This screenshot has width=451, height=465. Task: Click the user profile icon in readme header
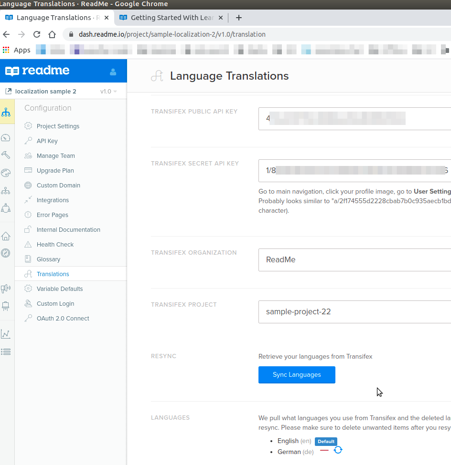[x=113, y=72]
